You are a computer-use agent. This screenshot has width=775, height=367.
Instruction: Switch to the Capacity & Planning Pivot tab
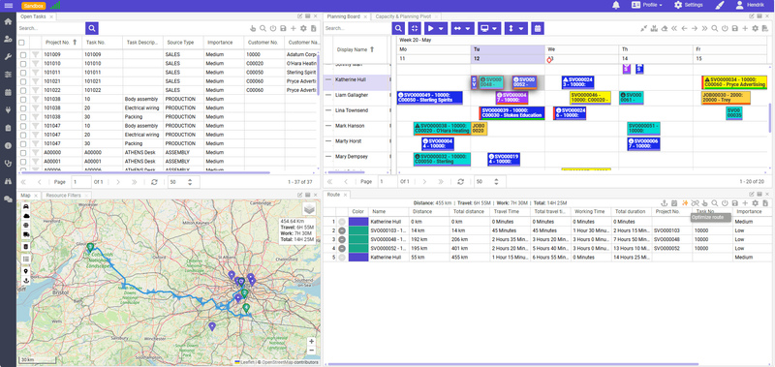(403, 16)
